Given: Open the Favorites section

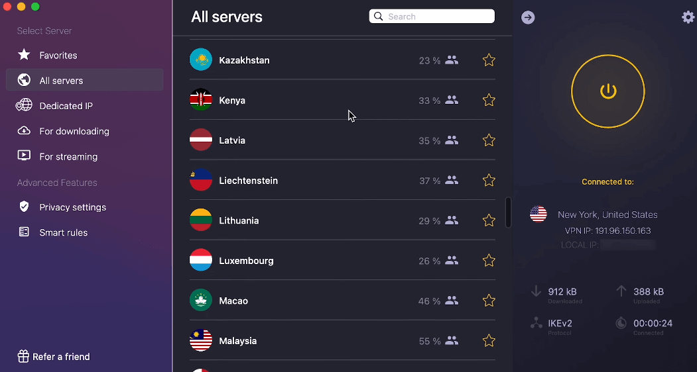Looking at the screenshot, I should [x=58, y=56].
